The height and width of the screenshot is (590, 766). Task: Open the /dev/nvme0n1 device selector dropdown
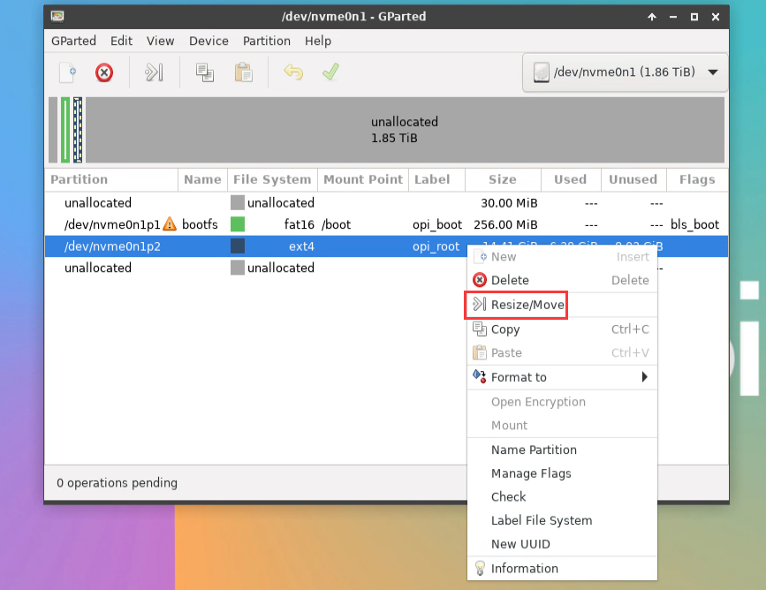point(626,72)
